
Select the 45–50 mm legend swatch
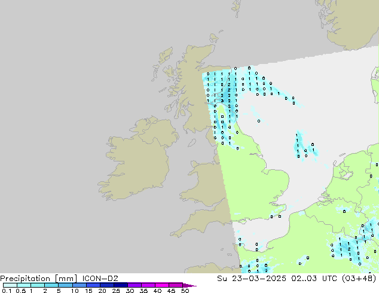tap(176, 285)
